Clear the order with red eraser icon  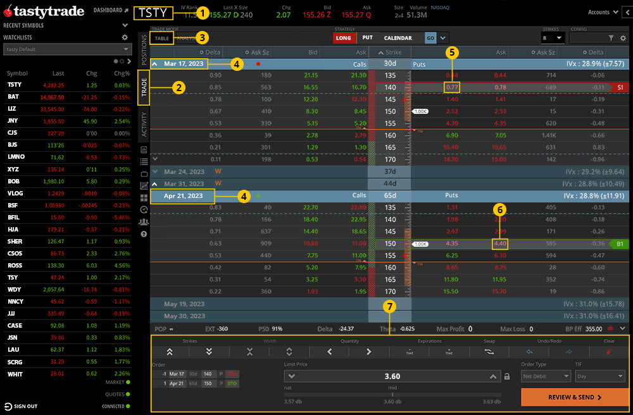point(609,352)
